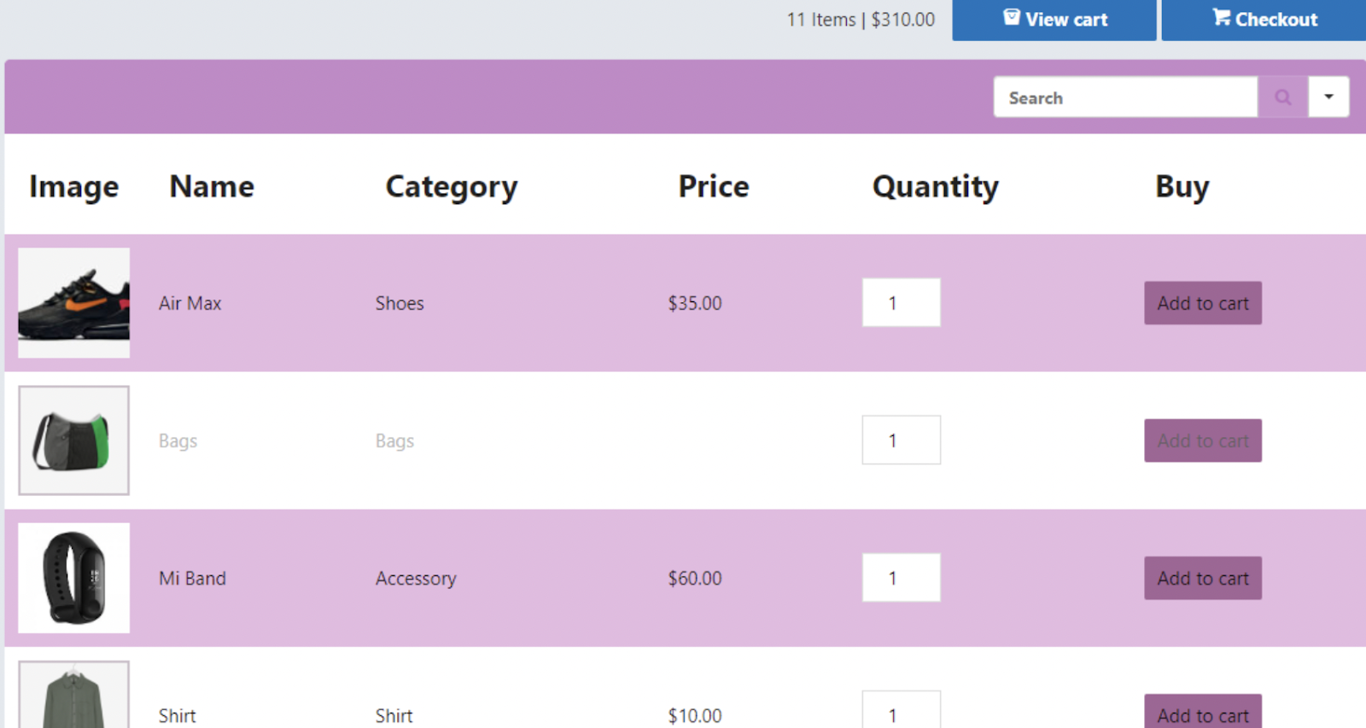
Task: Open the Air Max shoe thumbnail
Action: pyautogui.click(x=74, y=303)
